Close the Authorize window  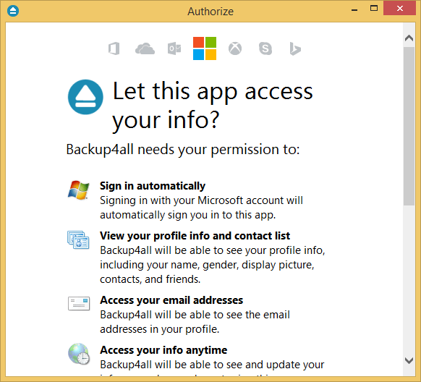tap(400, 9)
